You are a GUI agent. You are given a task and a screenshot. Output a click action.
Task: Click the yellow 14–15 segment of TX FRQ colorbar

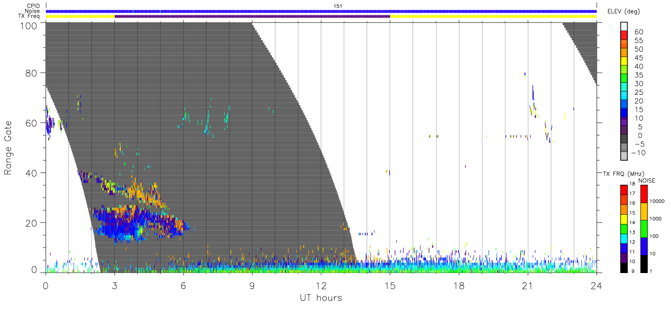[x=624, y=219]
